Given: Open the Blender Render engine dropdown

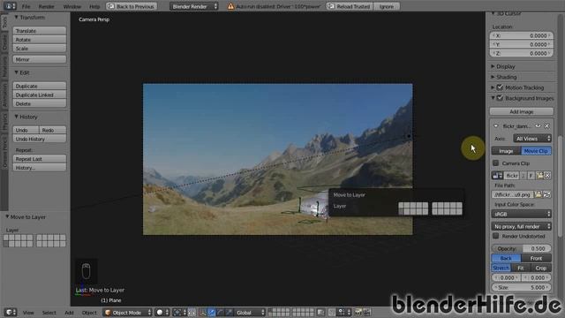Looking at the screenshot, I should (194, 6).
